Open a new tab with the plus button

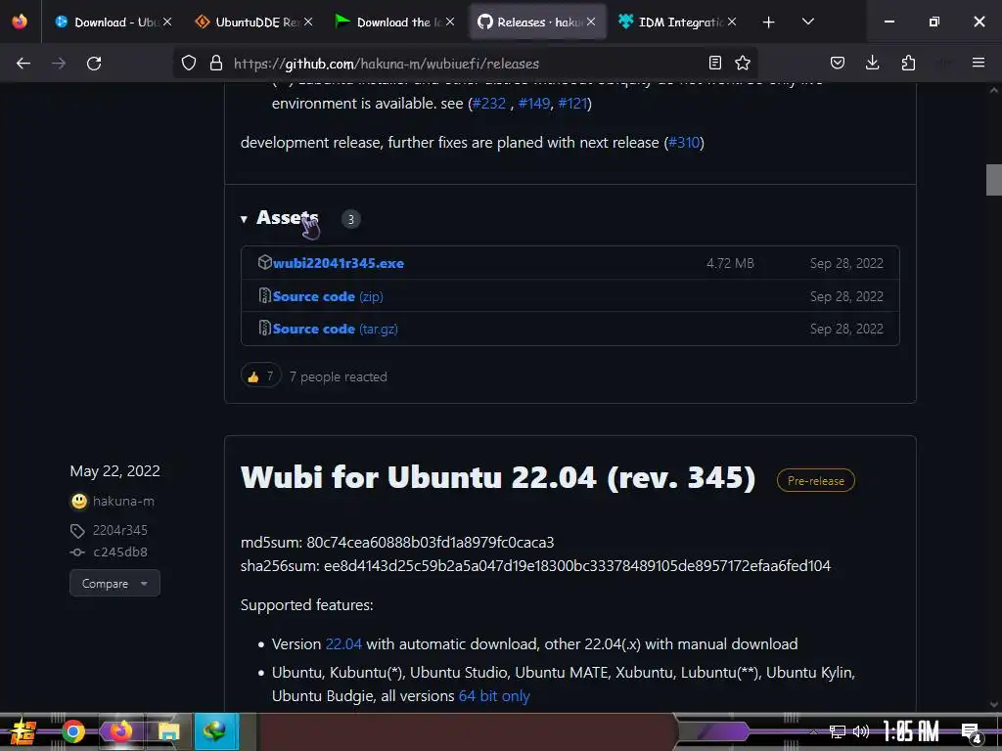pos(769,22)
